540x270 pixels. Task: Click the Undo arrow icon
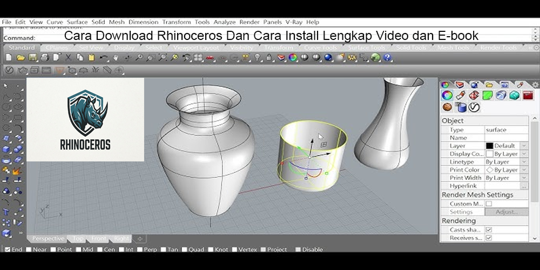104,58
